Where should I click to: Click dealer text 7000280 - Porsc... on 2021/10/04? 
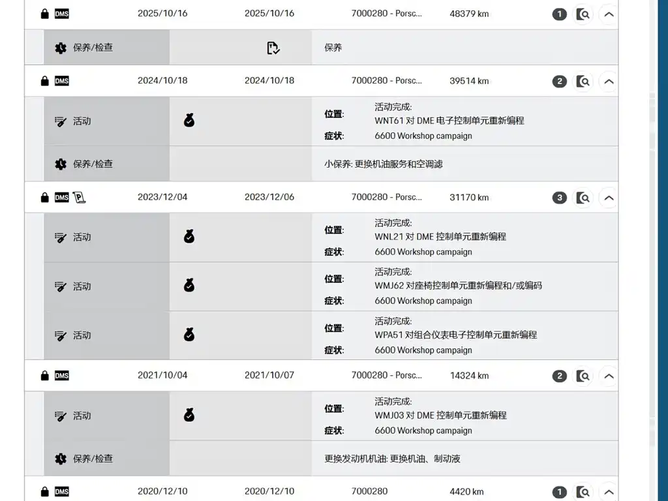(386, 375)
